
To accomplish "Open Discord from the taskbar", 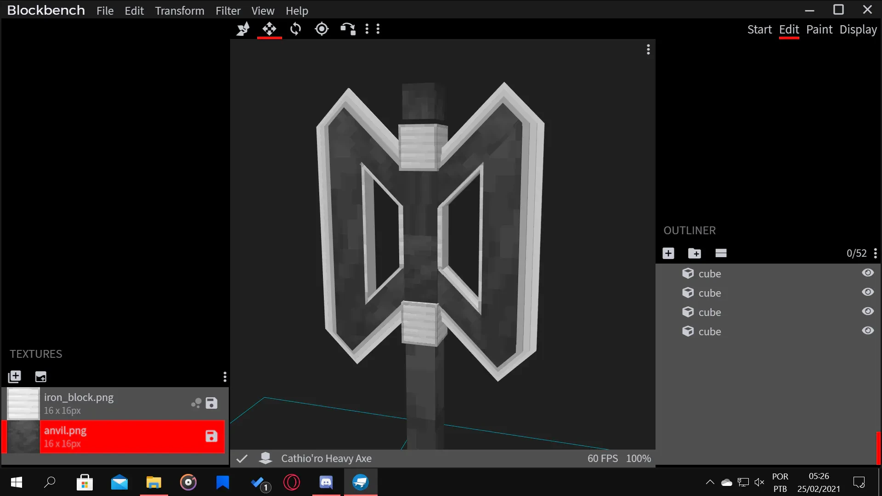I will [326, 482].
